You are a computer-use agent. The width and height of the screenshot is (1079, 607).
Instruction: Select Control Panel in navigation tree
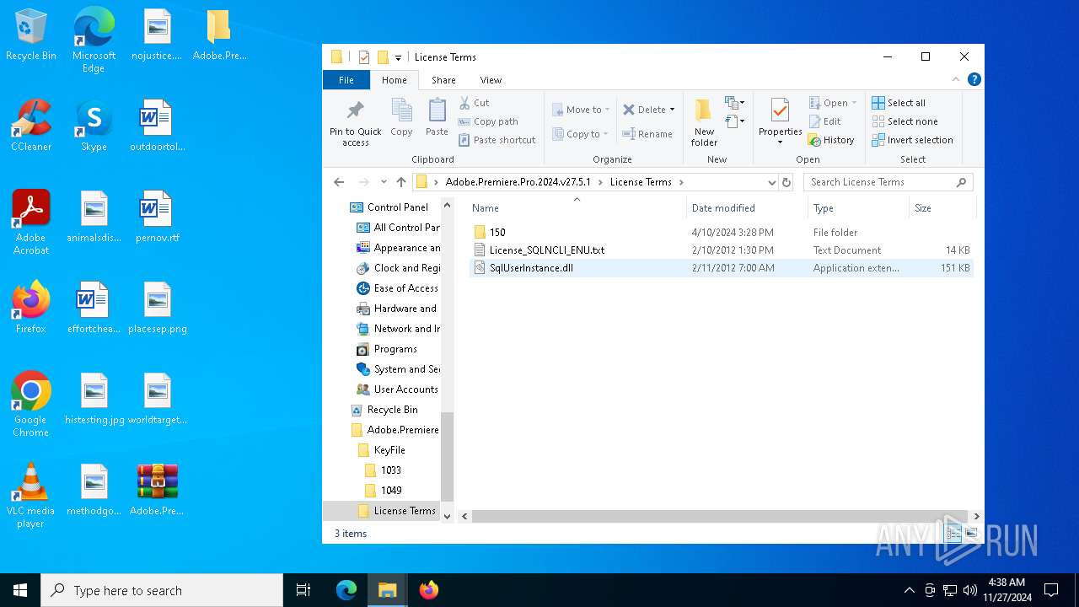tap(398, 207)
